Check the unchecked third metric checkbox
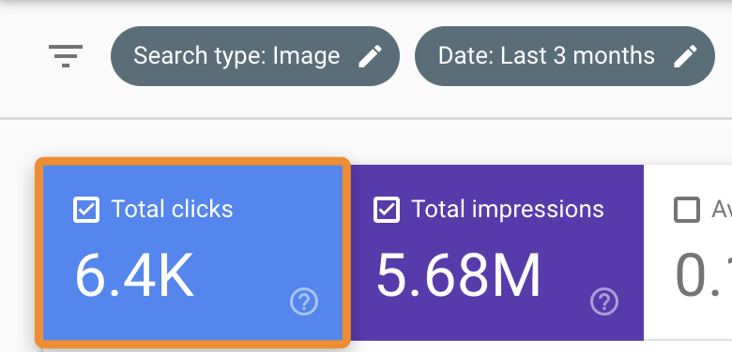Viewport: 732px width, 352px height. [x=687, y=210]
